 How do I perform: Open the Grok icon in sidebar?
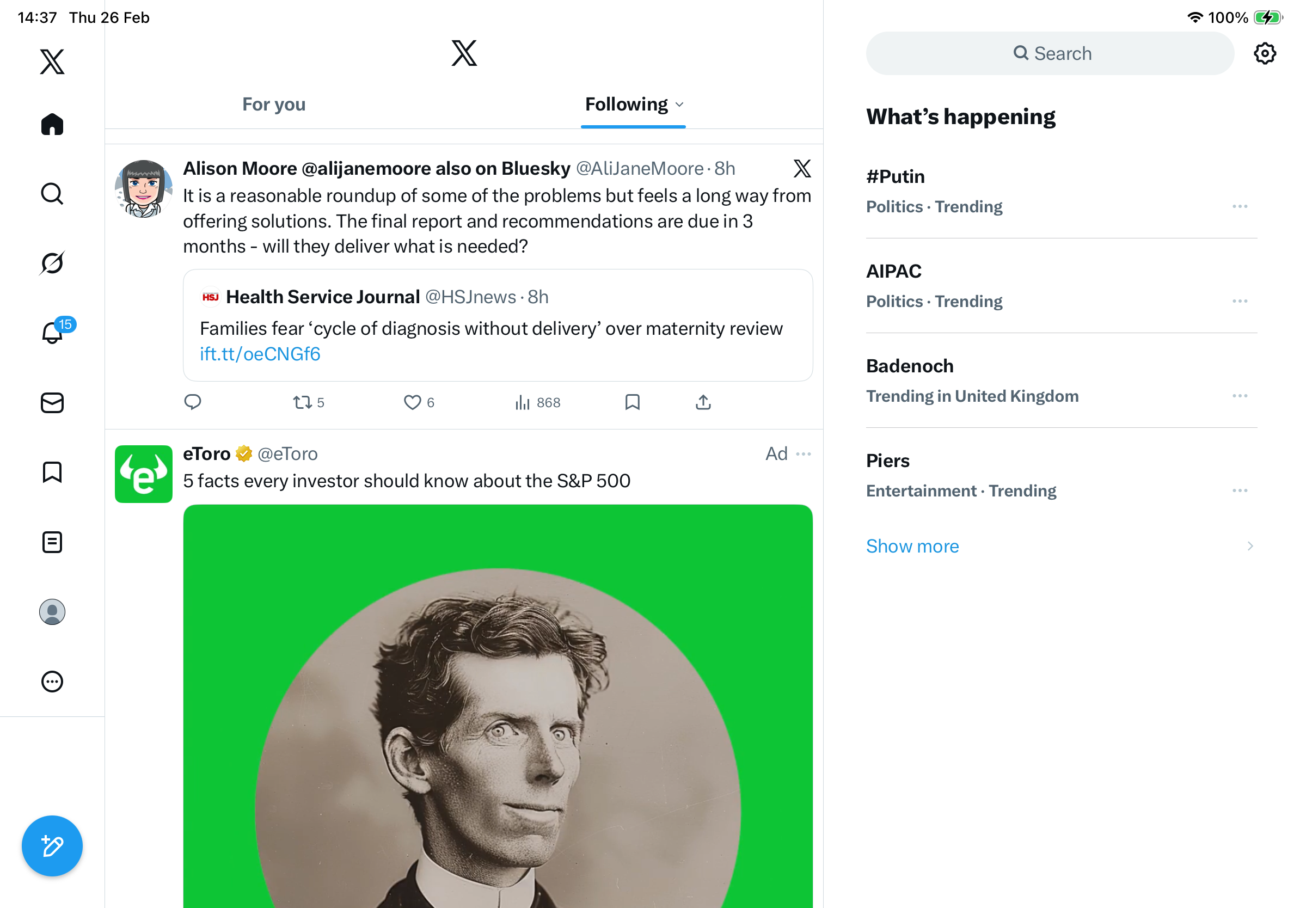(52, 263)
